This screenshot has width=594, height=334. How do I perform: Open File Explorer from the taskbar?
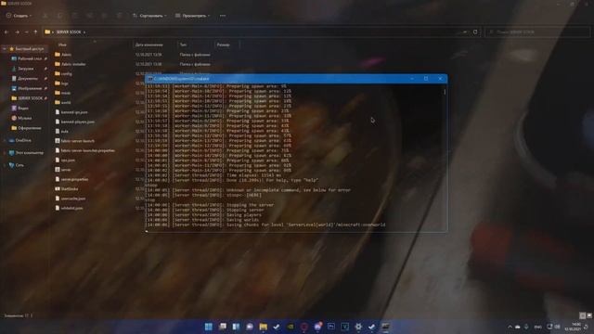264,327
